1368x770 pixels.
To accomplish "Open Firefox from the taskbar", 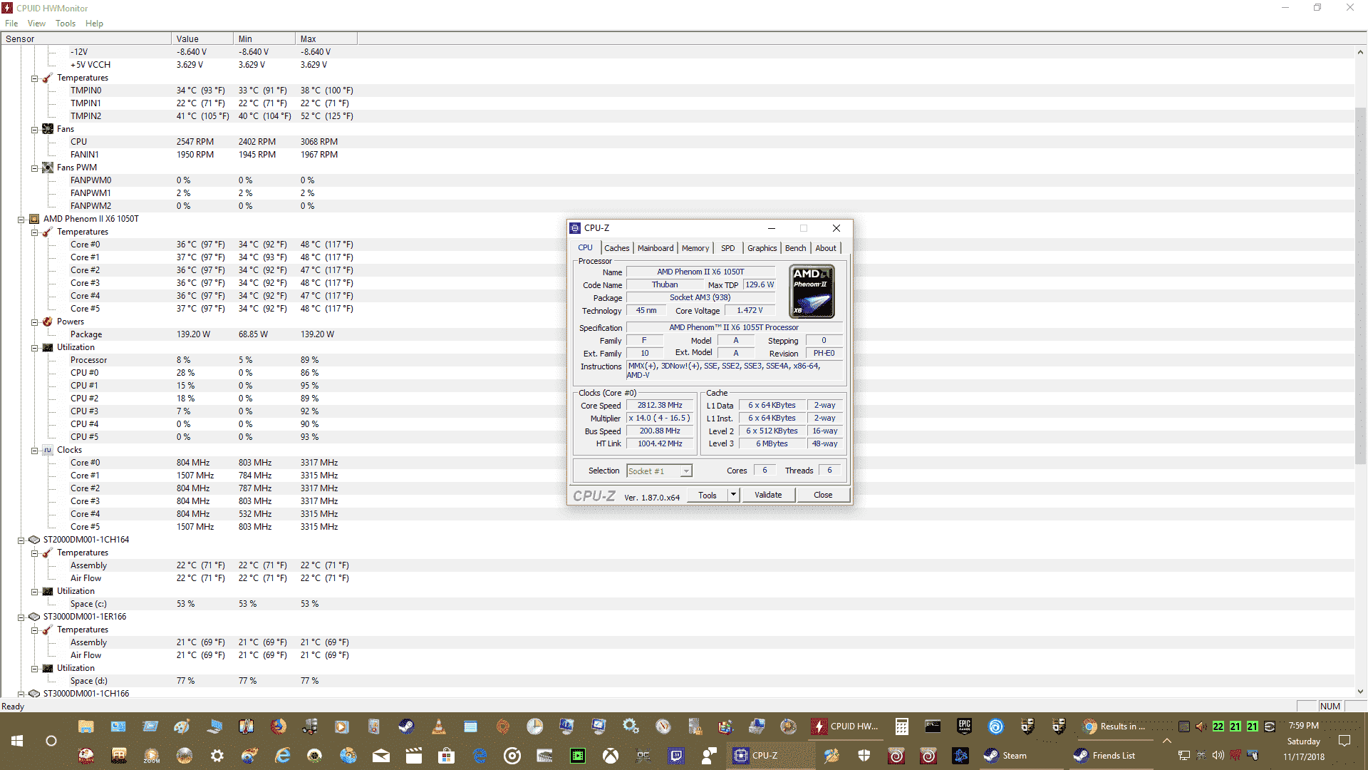I will point(279,727).
